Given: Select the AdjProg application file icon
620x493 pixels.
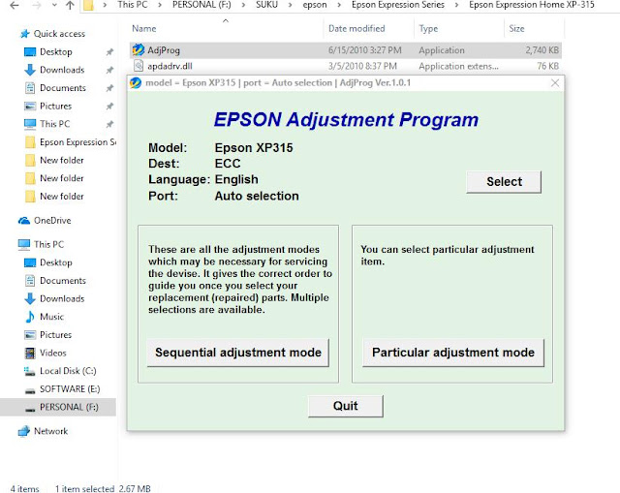Looking at the screenshot, I should click(139, 49).
